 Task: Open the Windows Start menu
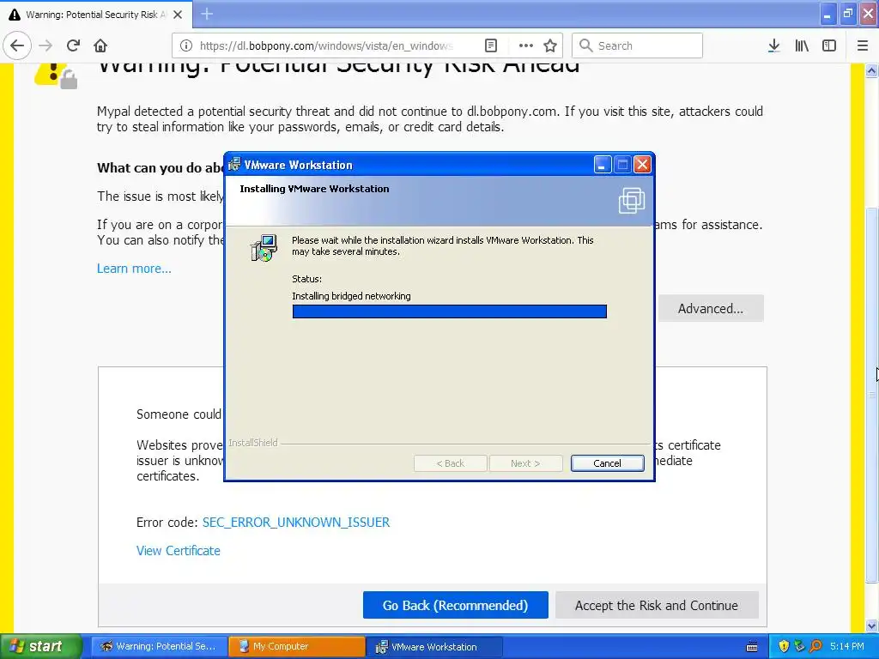40,647
